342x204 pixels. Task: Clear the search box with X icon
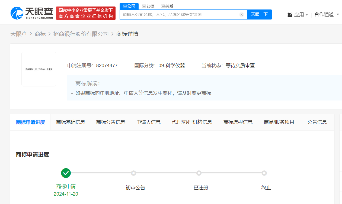click(242, 15)
